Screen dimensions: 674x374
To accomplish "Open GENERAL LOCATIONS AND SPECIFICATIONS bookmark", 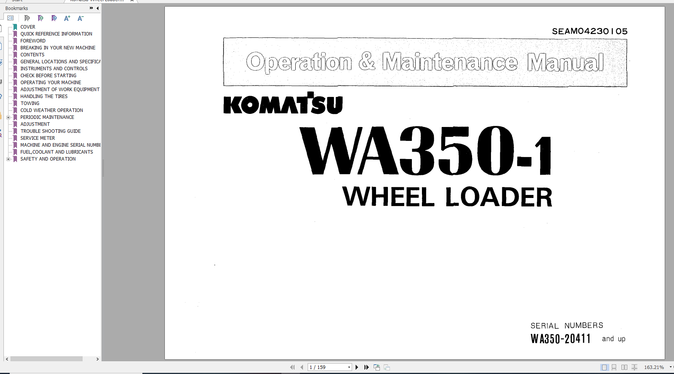I will (60, 62).
